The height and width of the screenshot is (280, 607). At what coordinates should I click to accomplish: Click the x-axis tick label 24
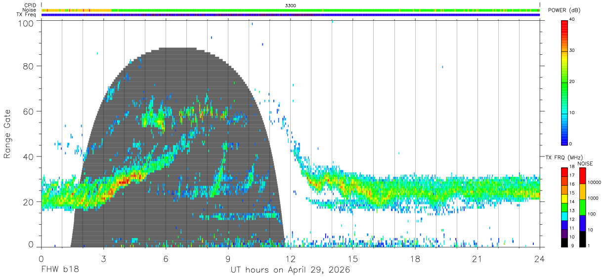coord(540,259)
